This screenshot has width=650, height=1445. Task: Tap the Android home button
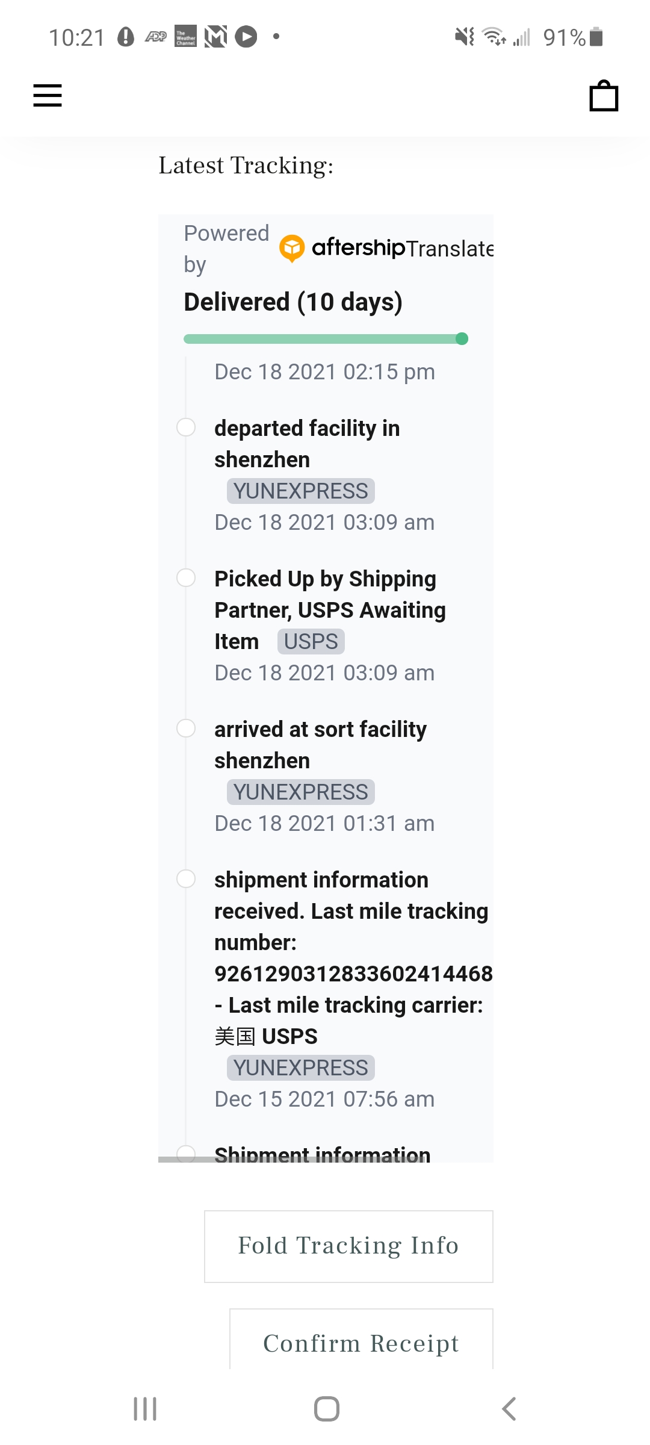327,1409
